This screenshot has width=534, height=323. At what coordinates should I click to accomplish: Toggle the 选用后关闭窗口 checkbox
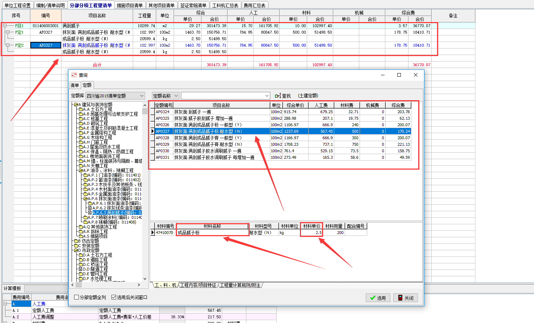[x=114, y=297]
